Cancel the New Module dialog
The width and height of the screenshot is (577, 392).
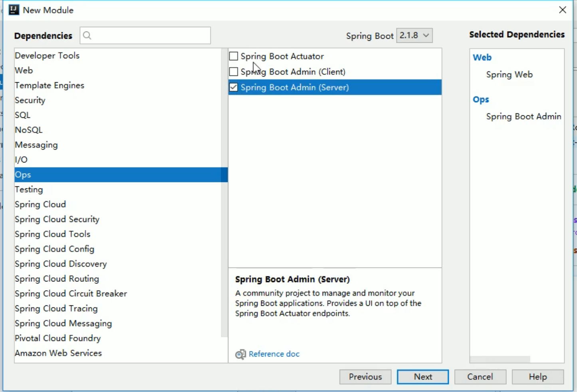pyautogui.click(x=480, y=377)
